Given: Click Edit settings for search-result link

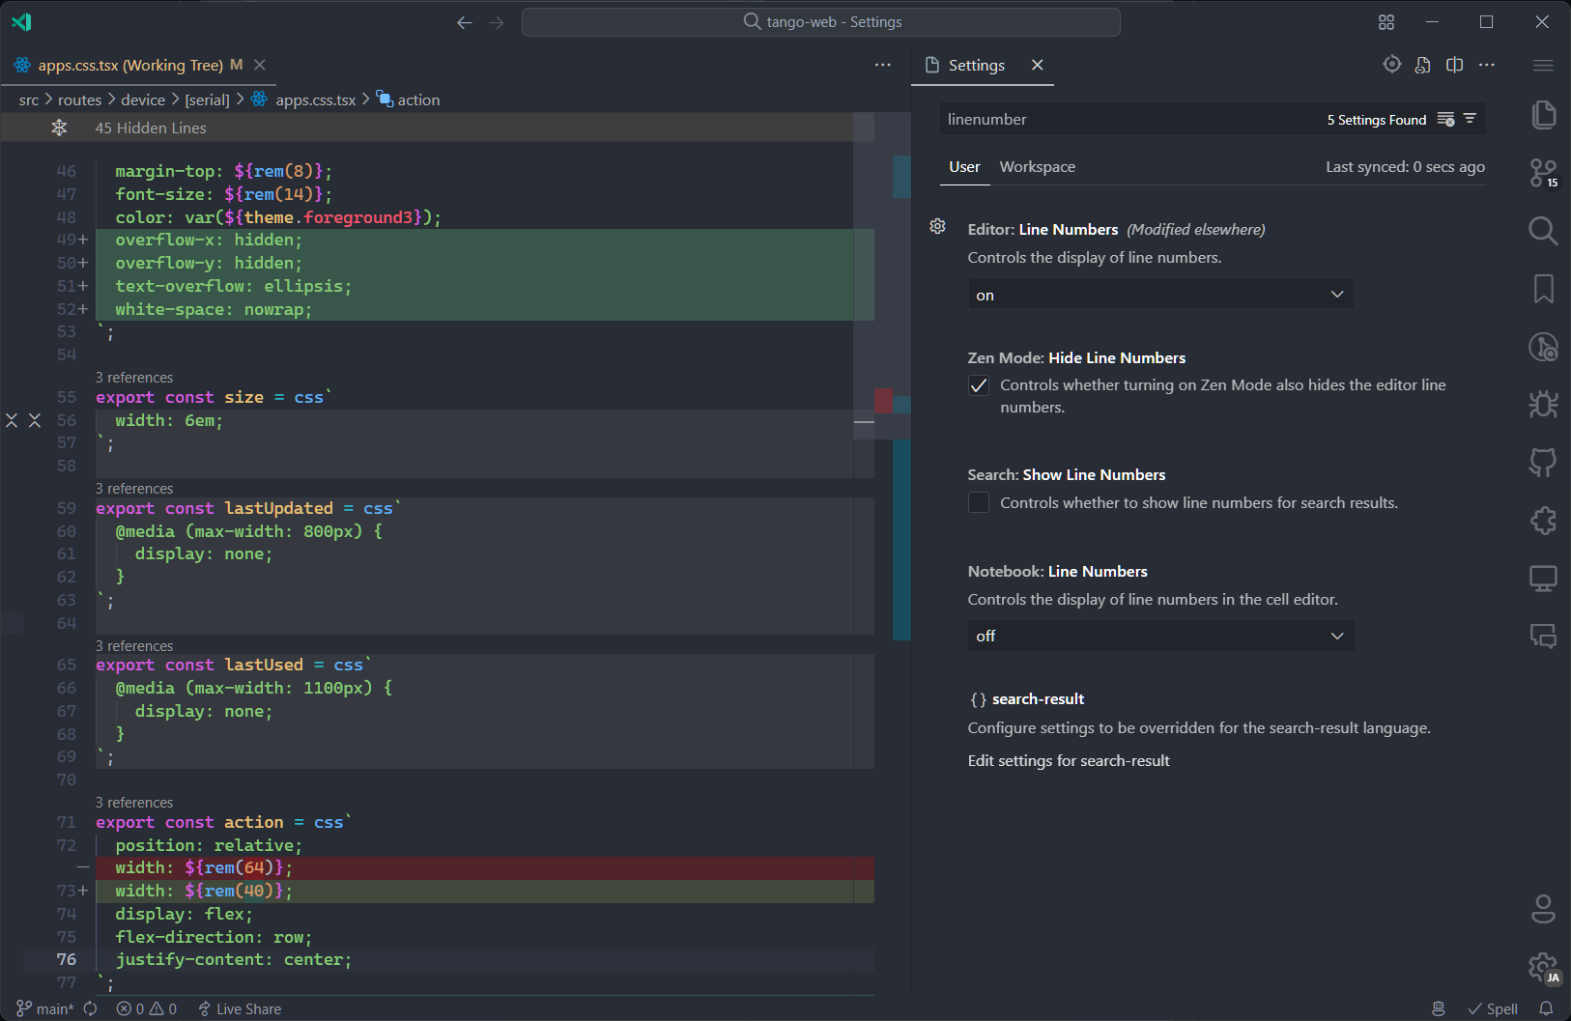Looking at the screenshot, I should [x=1068, y=760].
